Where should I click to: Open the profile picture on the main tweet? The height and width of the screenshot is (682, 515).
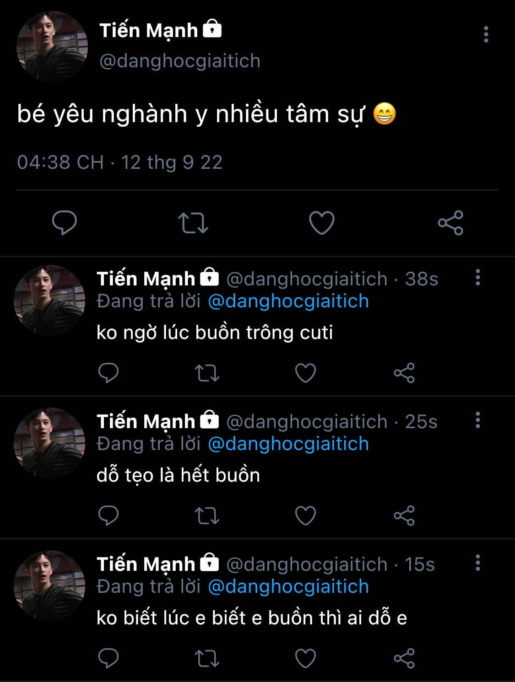[x=52, y=46]
